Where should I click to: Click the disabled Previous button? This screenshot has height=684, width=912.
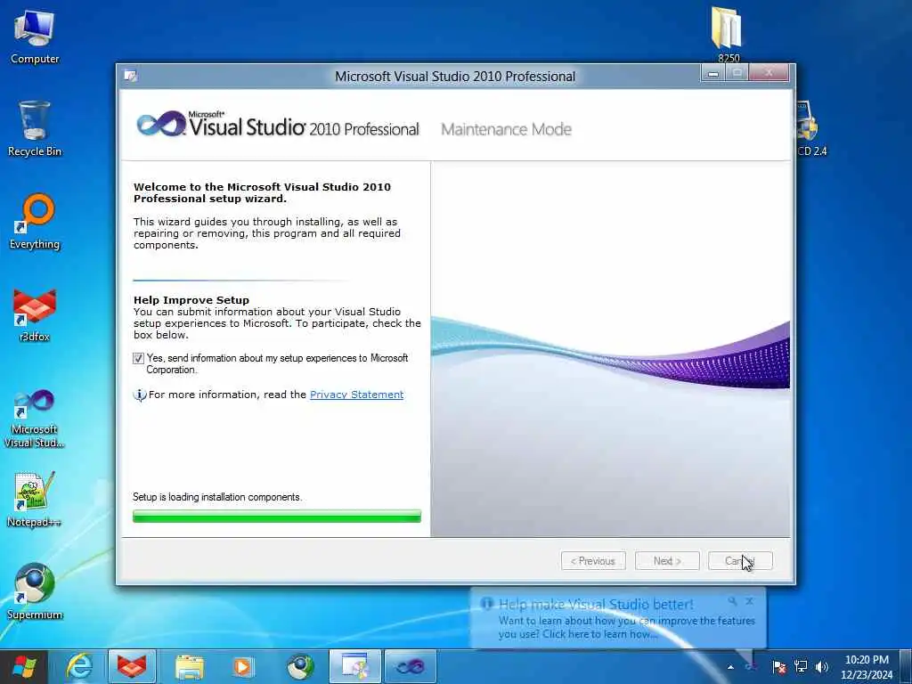click(x=593, y=561)
